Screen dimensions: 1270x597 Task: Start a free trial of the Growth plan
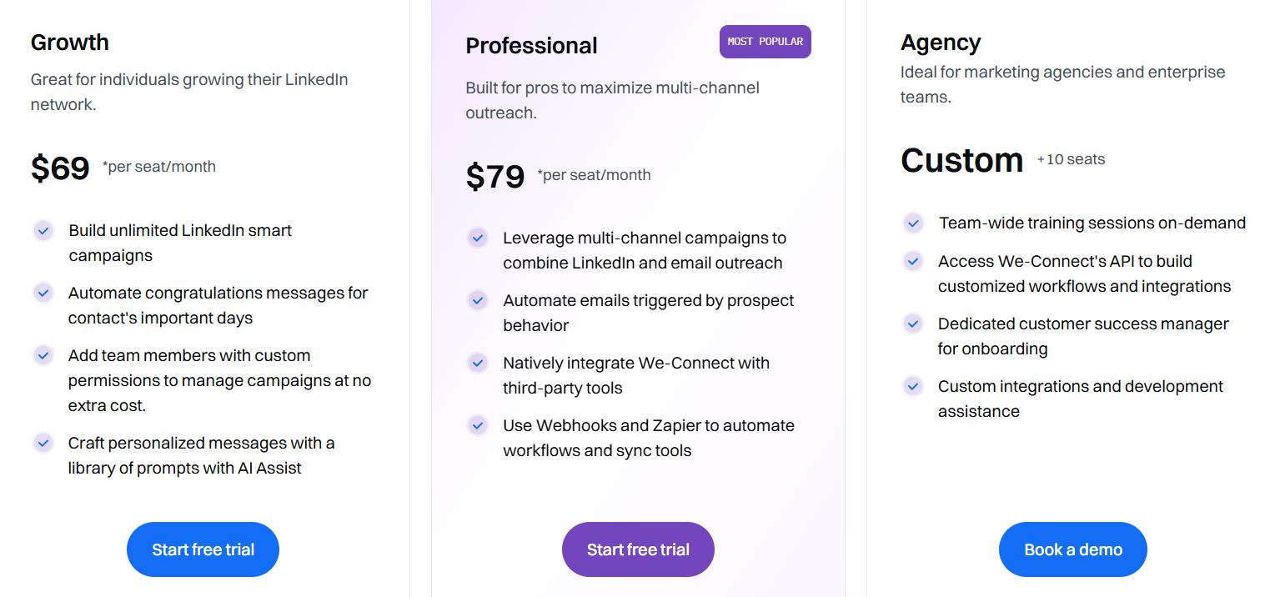[x=203, y=549]
